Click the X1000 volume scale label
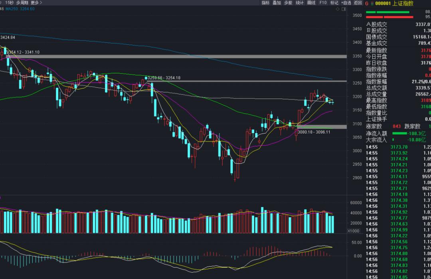 tap(354, 231)
